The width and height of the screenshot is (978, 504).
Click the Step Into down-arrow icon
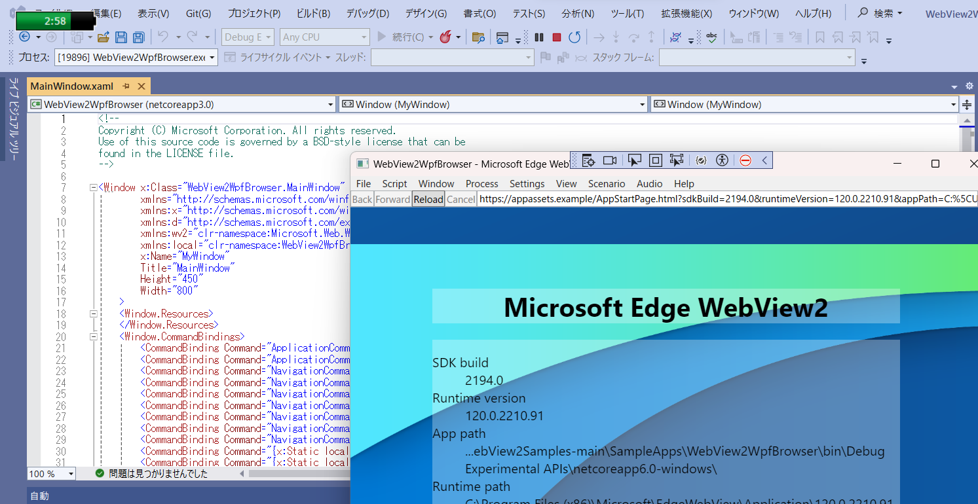point(616,37)
